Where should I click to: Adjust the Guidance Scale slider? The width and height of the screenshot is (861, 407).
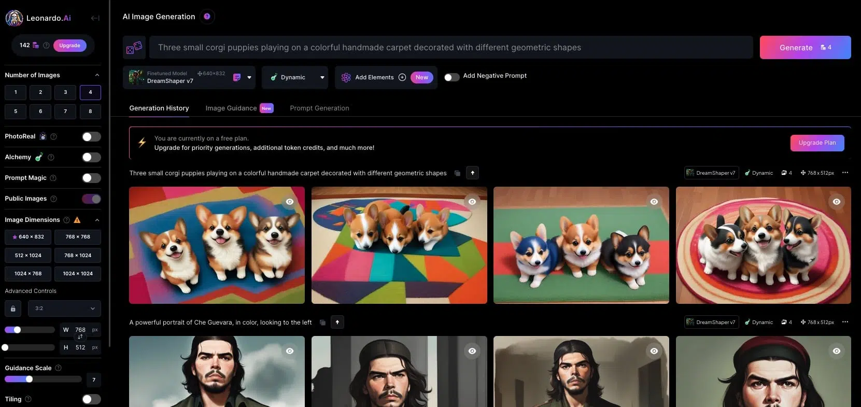30,380
